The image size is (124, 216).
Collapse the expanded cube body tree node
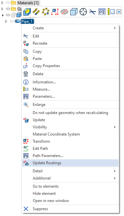click(x=3, y=15)
